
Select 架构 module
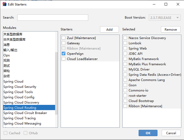(x=29, y=71)
